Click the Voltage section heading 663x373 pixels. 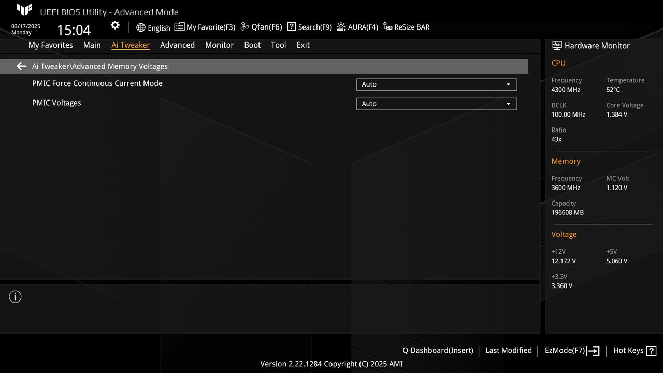(x=564, y=234)
